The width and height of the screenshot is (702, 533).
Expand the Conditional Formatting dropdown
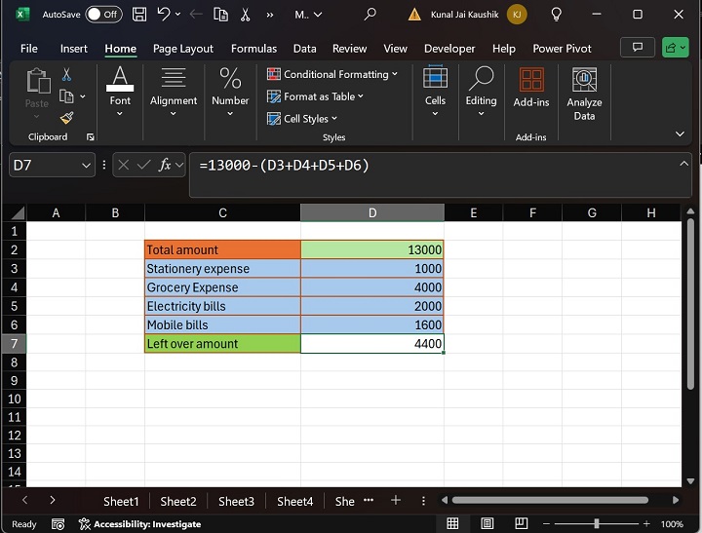pyautogui.click(x=332, y=74)
